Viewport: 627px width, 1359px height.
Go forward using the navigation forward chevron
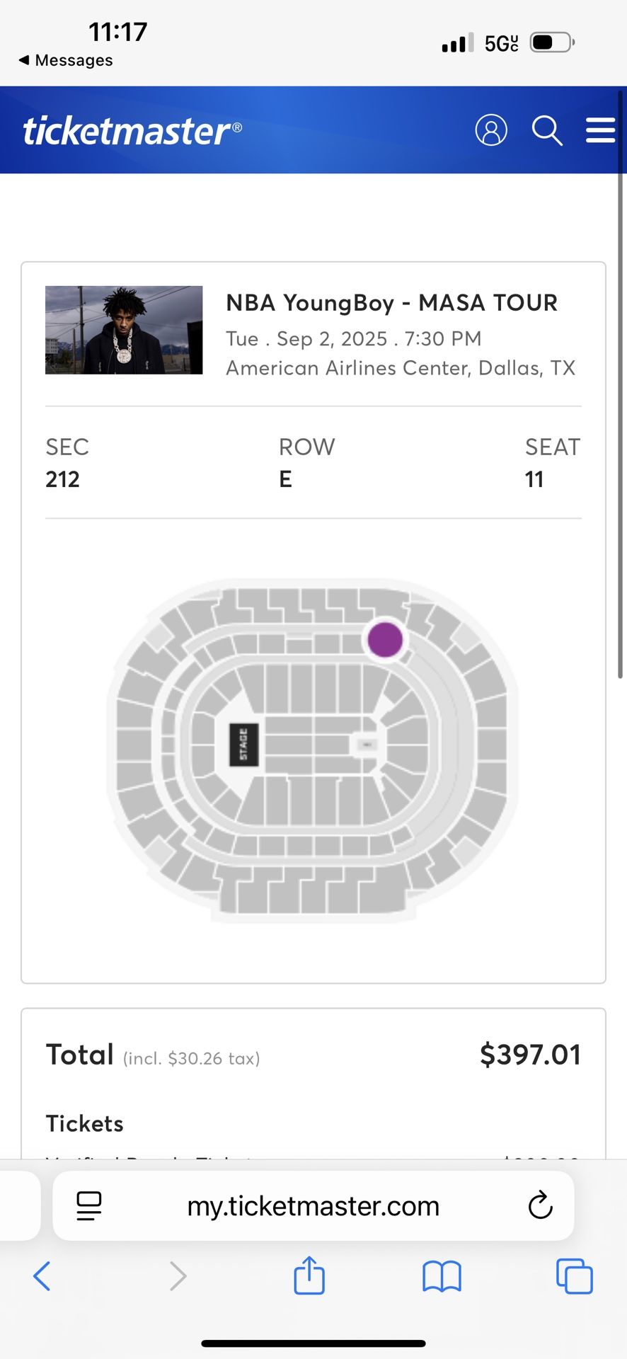177,1276
